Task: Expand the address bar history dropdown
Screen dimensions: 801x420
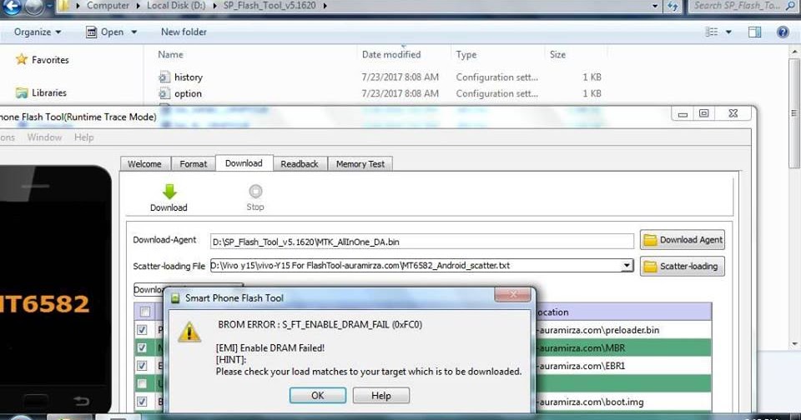Action: pos(655,6)
